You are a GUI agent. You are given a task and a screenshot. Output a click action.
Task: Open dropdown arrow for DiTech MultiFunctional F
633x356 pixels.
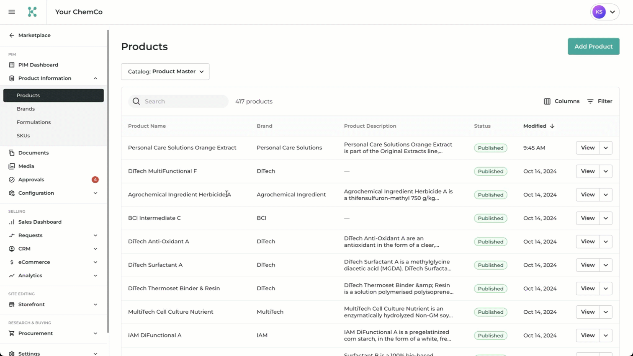(x=605, y=171)
